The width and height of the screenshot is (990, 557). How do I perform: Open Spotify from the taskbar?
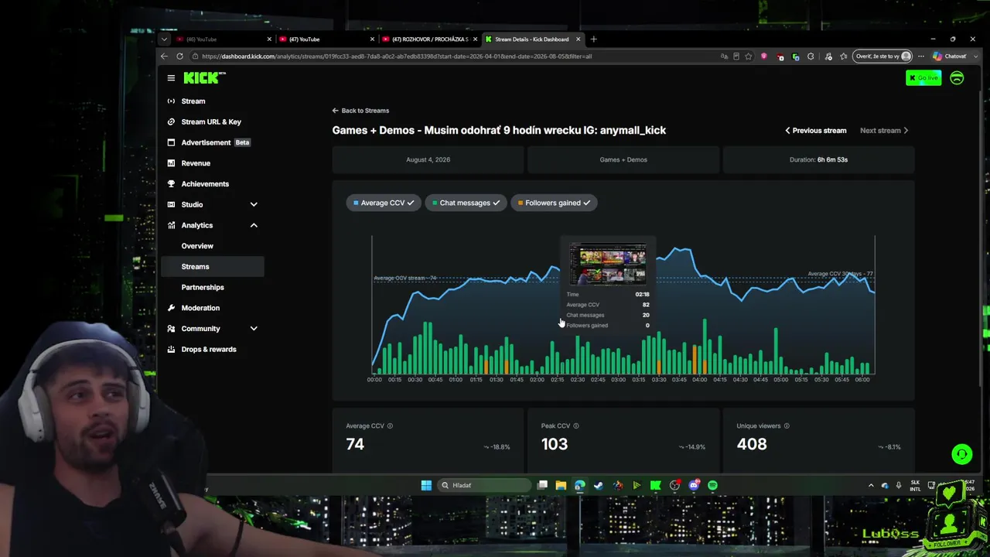click(712, 486)
